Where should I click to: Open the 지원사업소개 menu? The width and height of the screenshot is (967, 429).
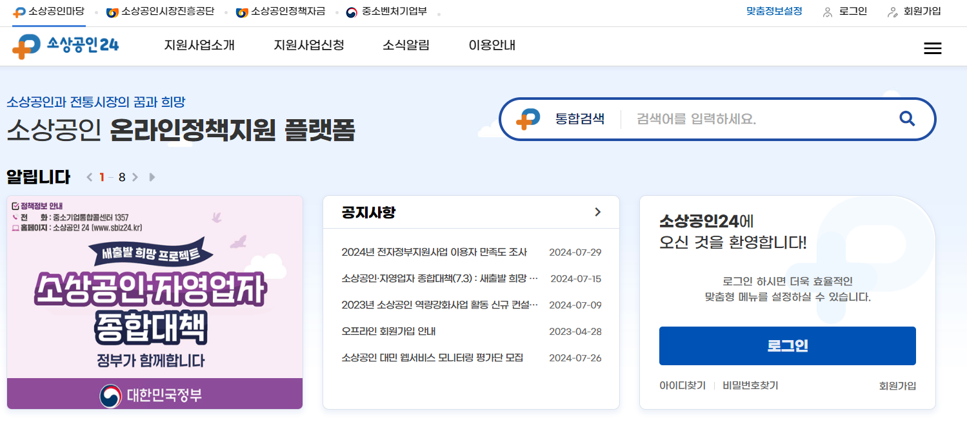tap(200, 46)
